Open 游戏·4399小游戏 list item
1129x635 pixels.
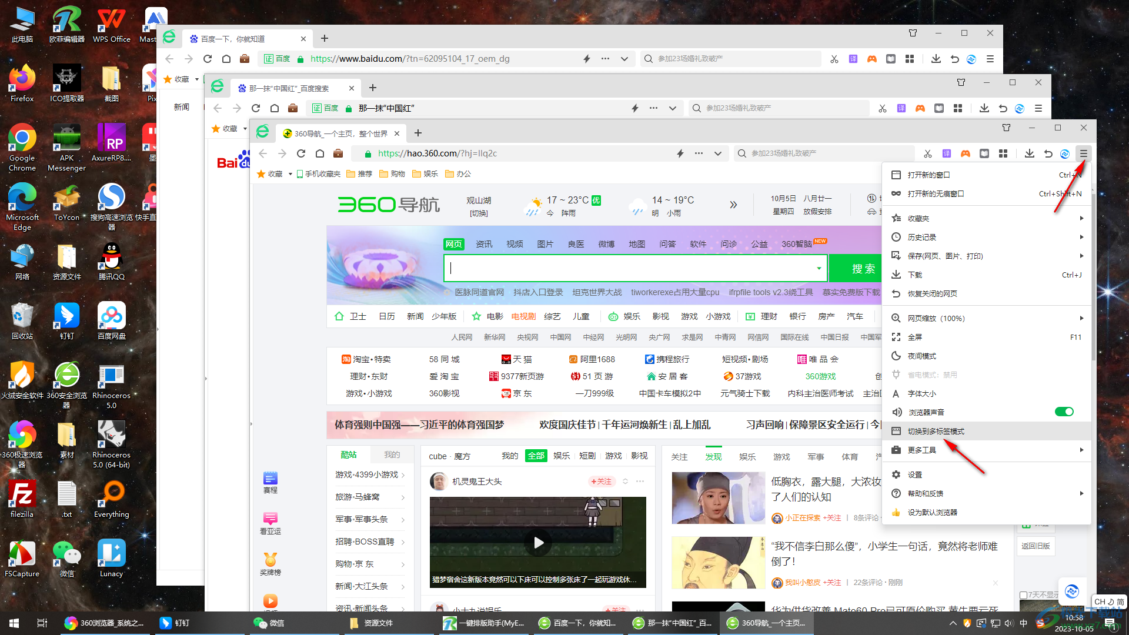tap(369, 474)
